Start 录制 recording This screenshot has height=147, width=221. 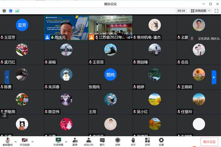[118, 141]
